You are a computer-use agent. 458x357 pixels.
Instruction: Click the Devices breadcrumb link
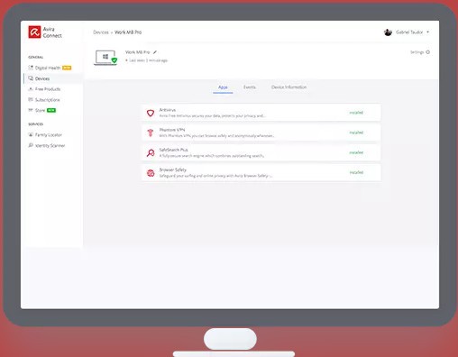[101, 32]
